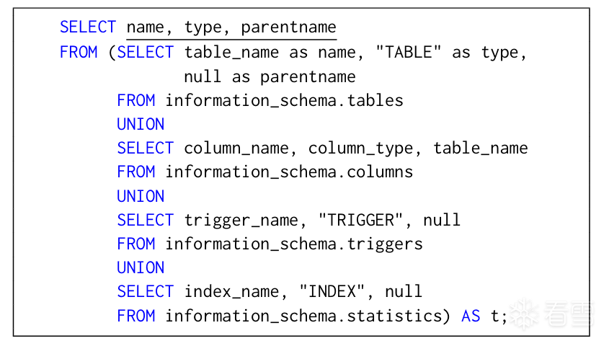Click the first SELECT keyword
The image size is (609, 346).
(88, 27)
